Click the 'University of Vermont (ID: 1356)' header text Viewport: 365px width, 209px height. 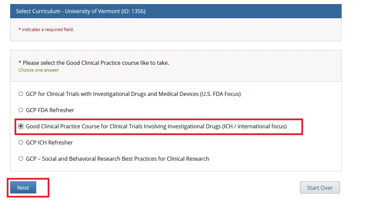pos(105,11)
